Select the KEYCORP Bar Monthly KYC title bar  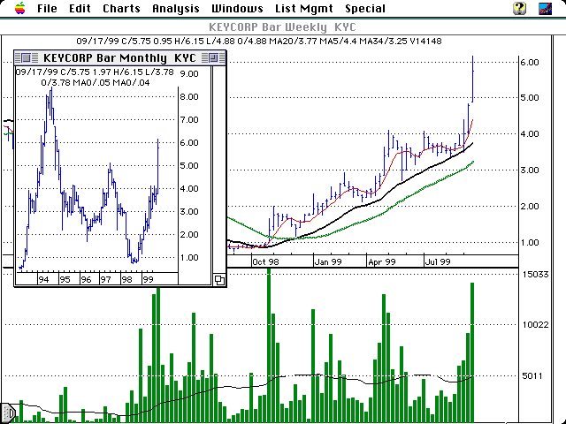119,57
